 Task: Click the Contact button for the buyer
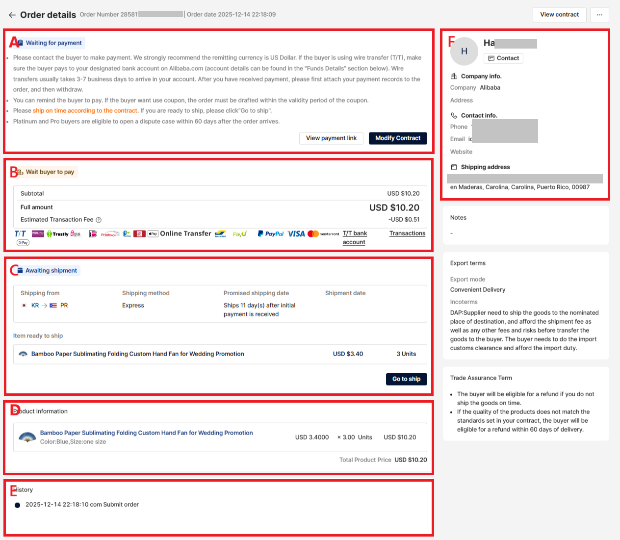[x=503, y=58]
